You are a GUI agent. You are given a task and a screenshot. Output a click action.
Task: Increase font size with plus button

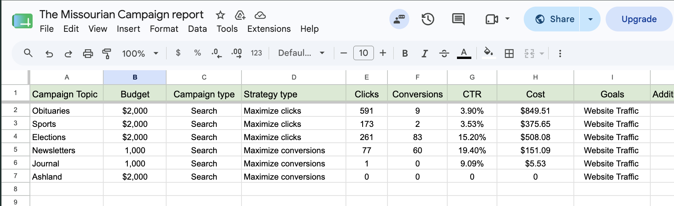383,53
